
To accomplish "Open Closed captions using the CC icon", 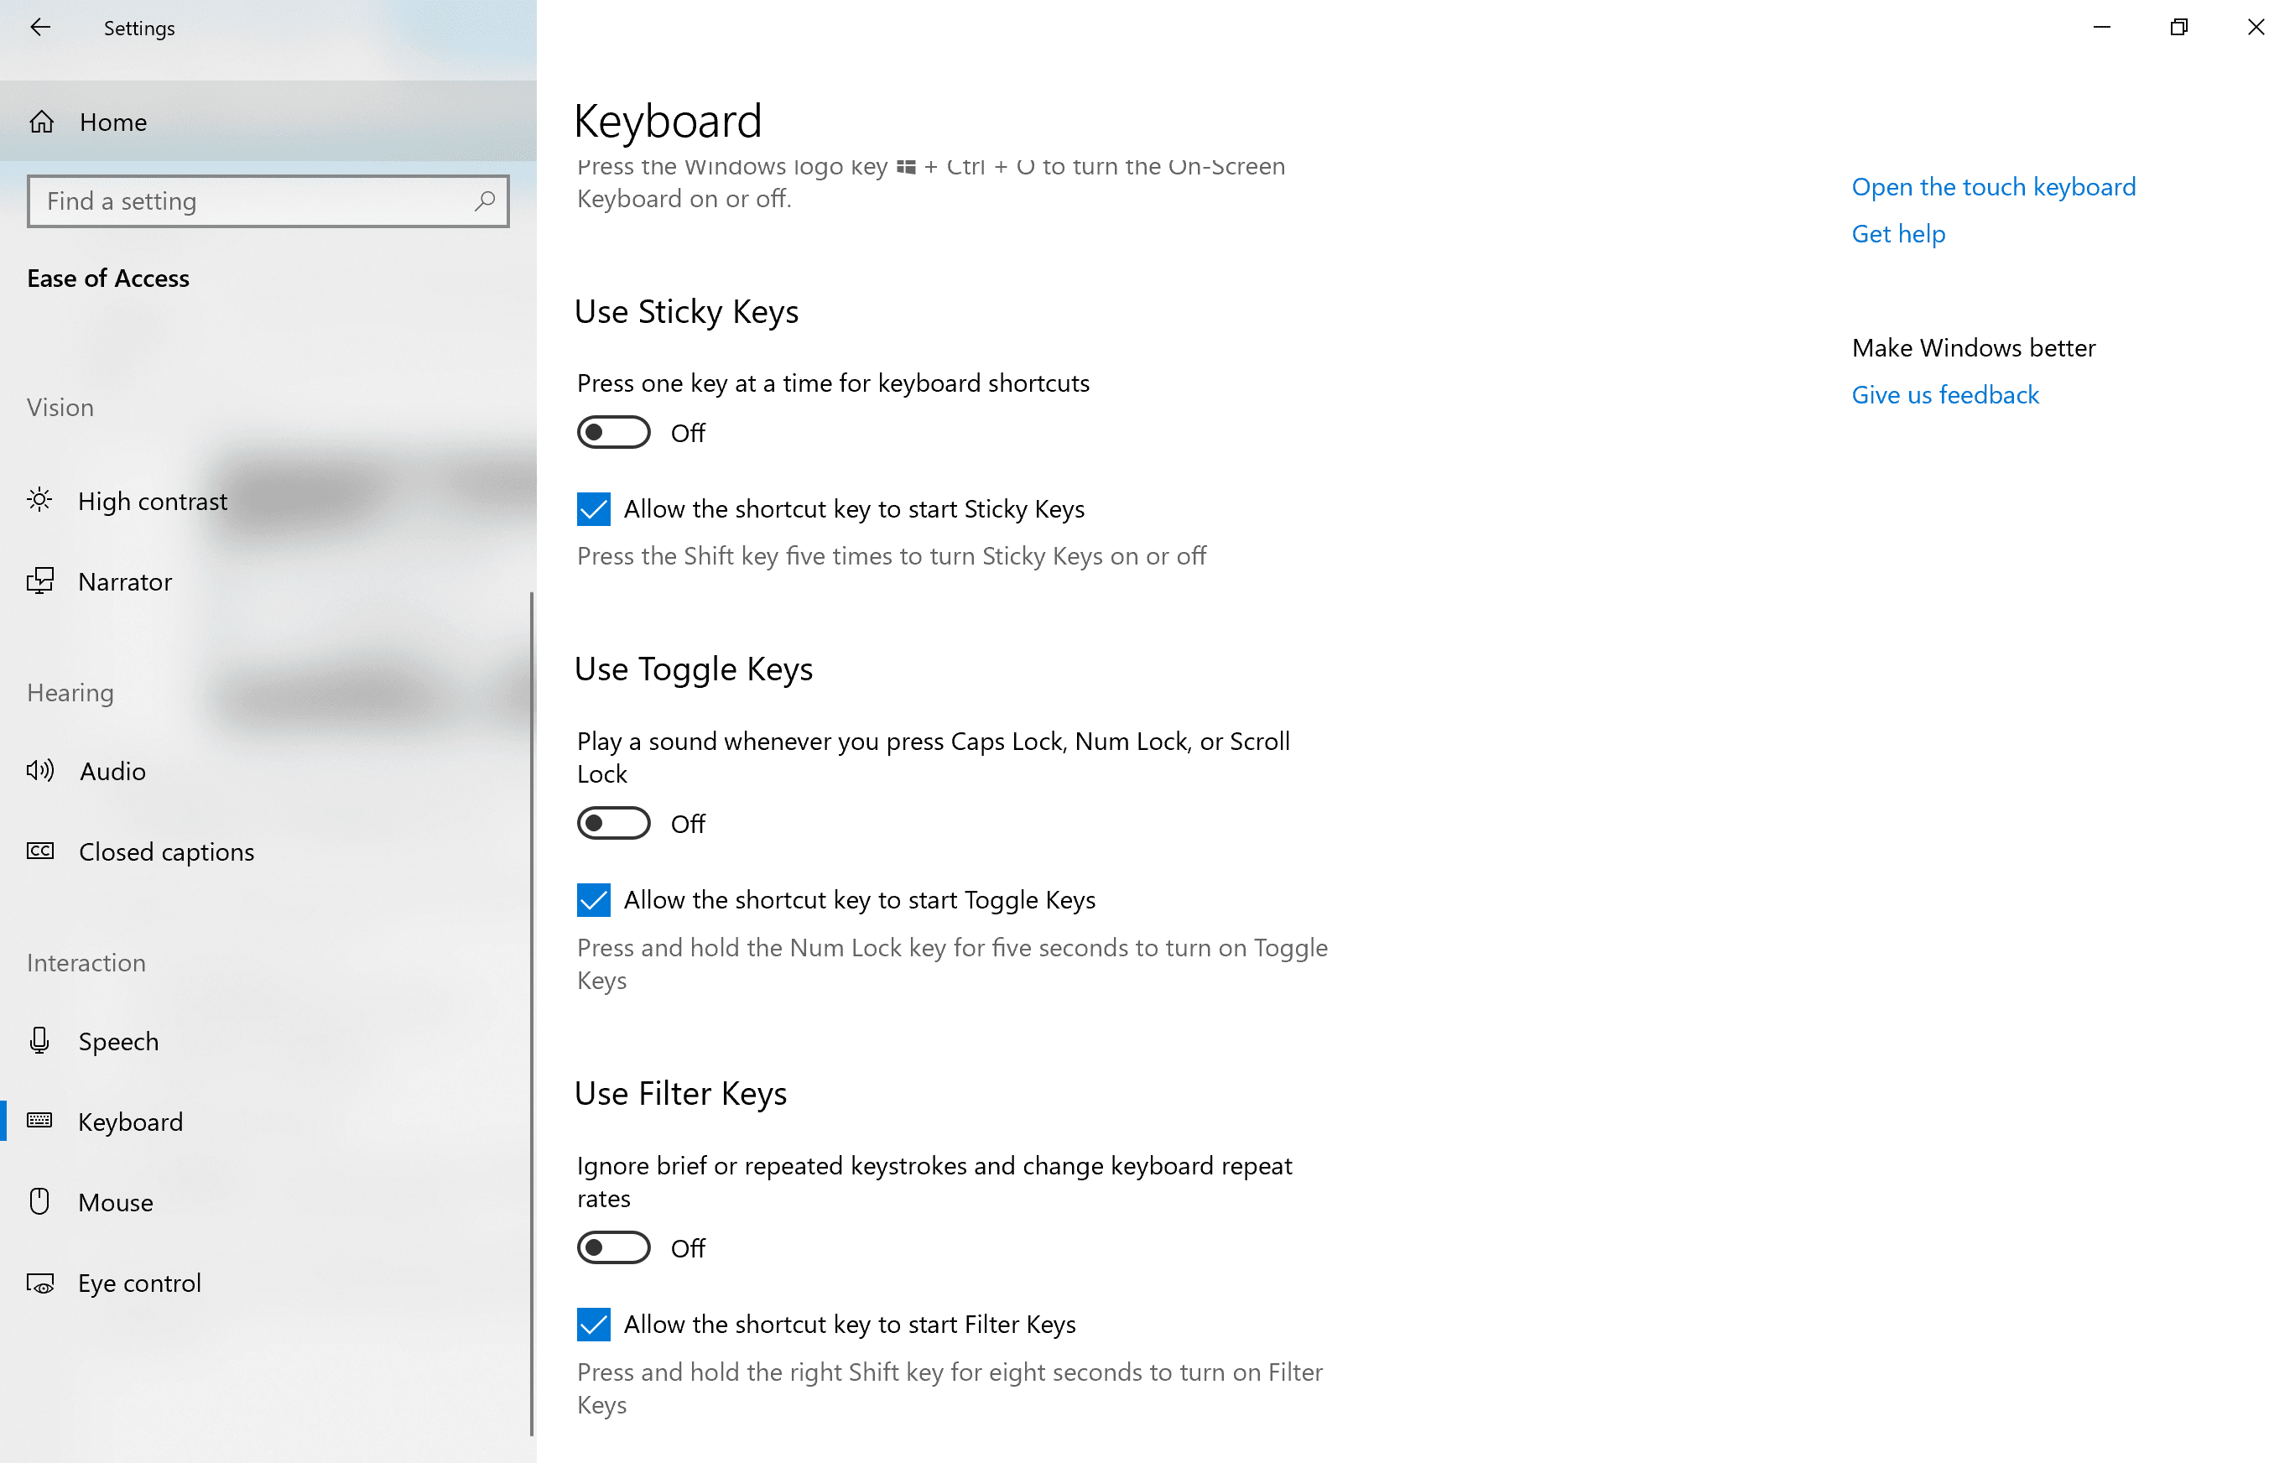I will (40, 851).
